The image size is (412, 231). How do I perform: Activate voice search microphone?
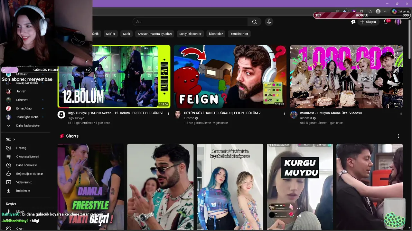pos(269,22)
